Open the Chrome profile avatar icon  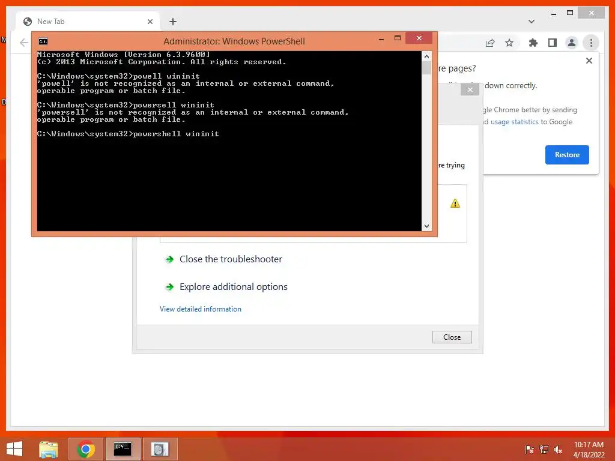(x=572, y=43)
